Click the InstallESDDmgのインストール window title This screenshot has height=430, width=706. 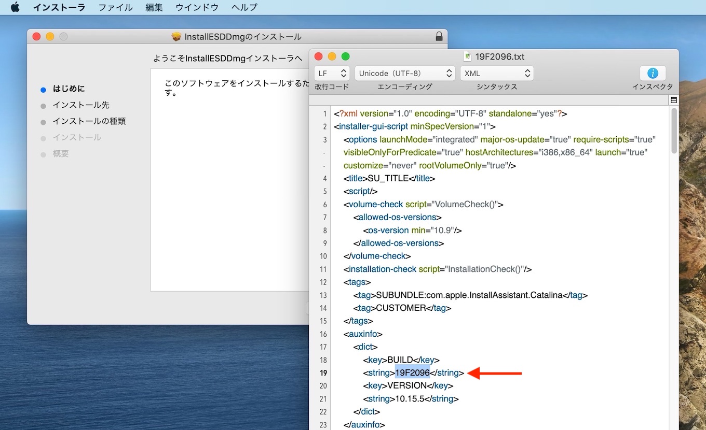243,37
